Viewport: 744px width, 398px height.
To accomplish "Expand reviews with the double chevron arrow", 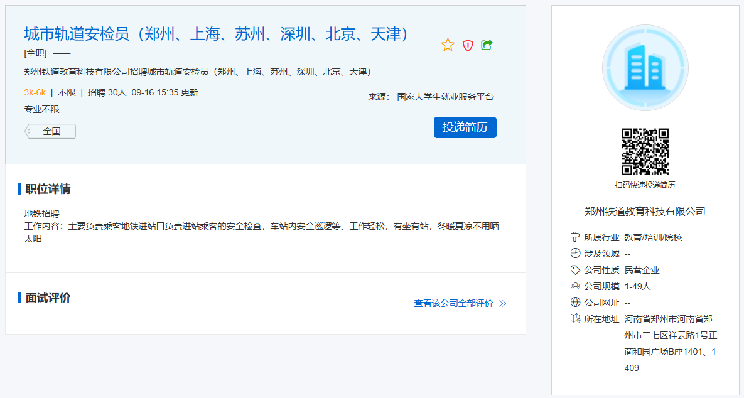I will [503, 304].
